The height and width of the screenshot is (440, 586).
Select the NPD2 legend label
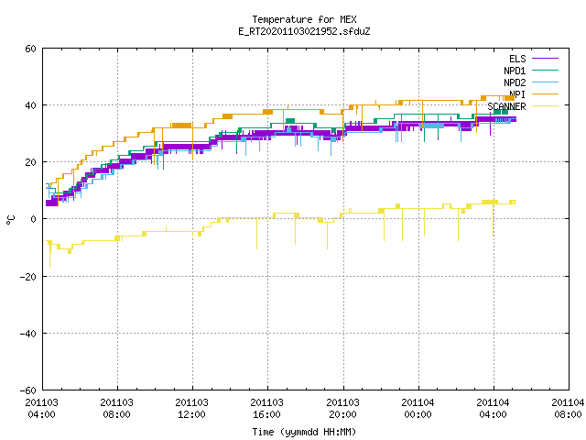tap(515, 82)
